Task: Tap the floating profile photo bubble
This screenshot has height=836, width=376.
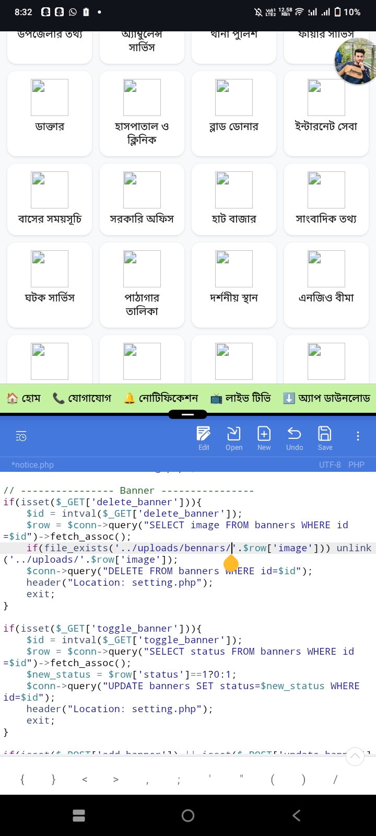Action: (x=356, y=62)
